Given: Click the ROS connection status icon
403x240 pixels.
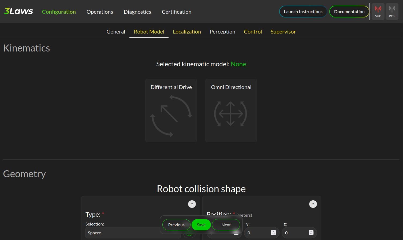Looking at the screenshot, I should point(392,12).
